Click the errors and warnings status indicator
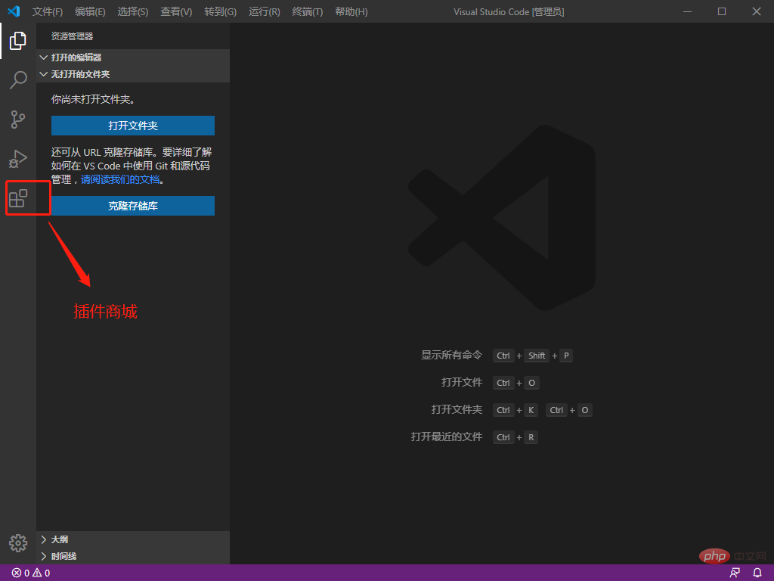774x581 pixels. click(31, 573)
